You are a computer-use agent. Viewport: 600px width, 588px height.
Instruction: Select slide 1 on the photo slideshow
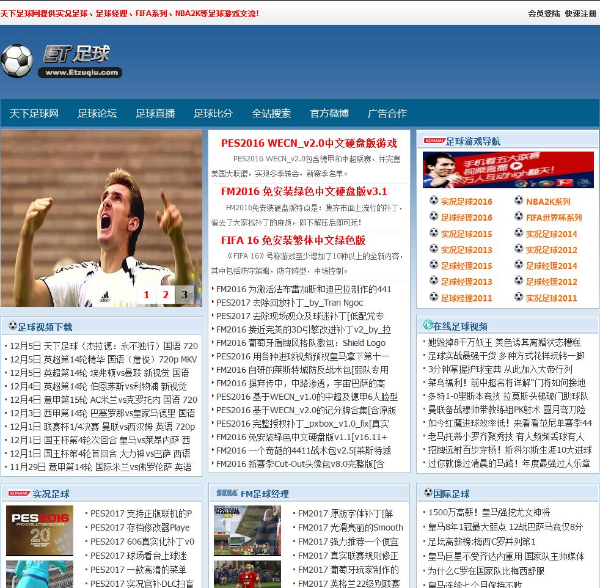(147, 295)
